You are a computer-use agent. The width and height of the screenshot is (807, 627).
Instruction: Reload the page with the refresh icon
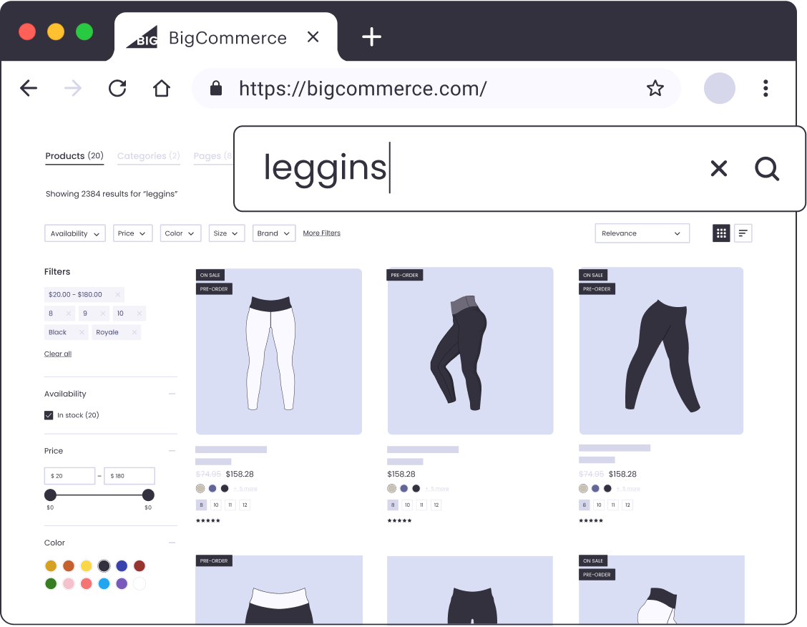pos(117,89)
